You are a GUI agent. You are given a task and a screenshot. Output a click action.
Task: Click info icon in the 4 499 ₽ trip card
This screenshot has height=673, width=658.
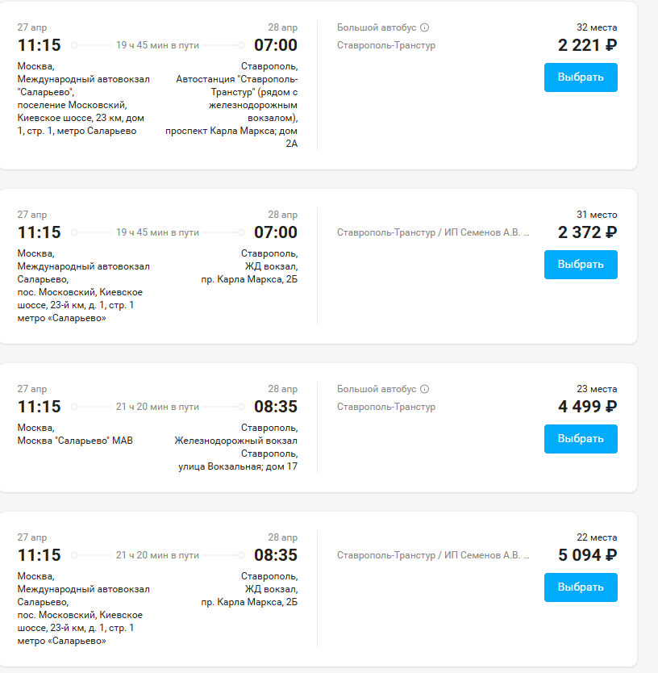[x=425, y=389]
